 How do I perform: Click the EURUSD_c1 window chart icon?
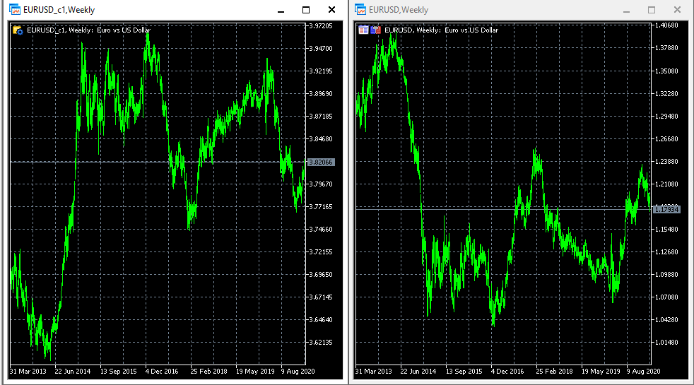pos(14,9)
